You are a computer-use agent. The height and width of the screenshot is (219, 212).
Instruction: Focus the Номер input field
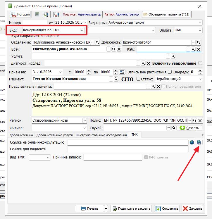coord(35,23)
